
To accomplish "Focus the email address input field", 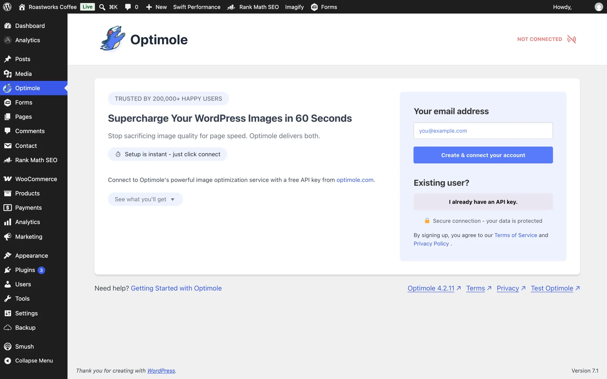I will 483,131.
